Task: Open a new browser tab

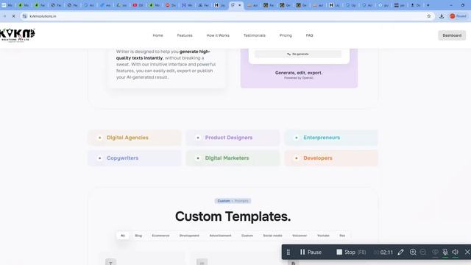Action: pyautogui.click(x=428, y=5)
